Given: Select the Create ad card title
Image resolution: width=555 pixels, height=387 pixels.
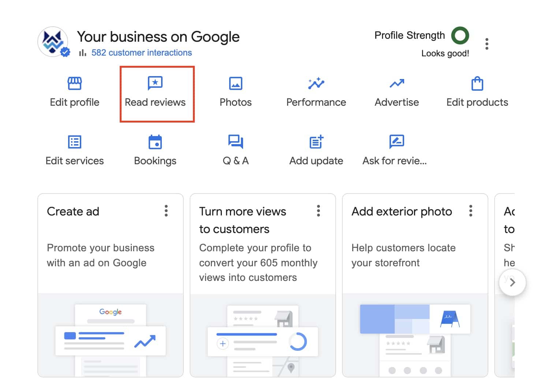Looking at the screenshot, I should point(73,211).
